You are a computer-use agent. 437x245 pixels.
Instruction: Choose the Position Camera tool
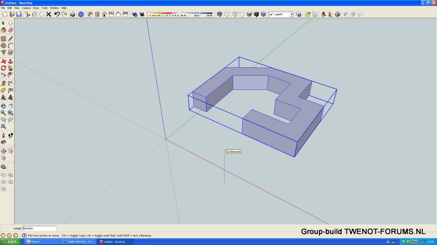click(x=3, y=135)
